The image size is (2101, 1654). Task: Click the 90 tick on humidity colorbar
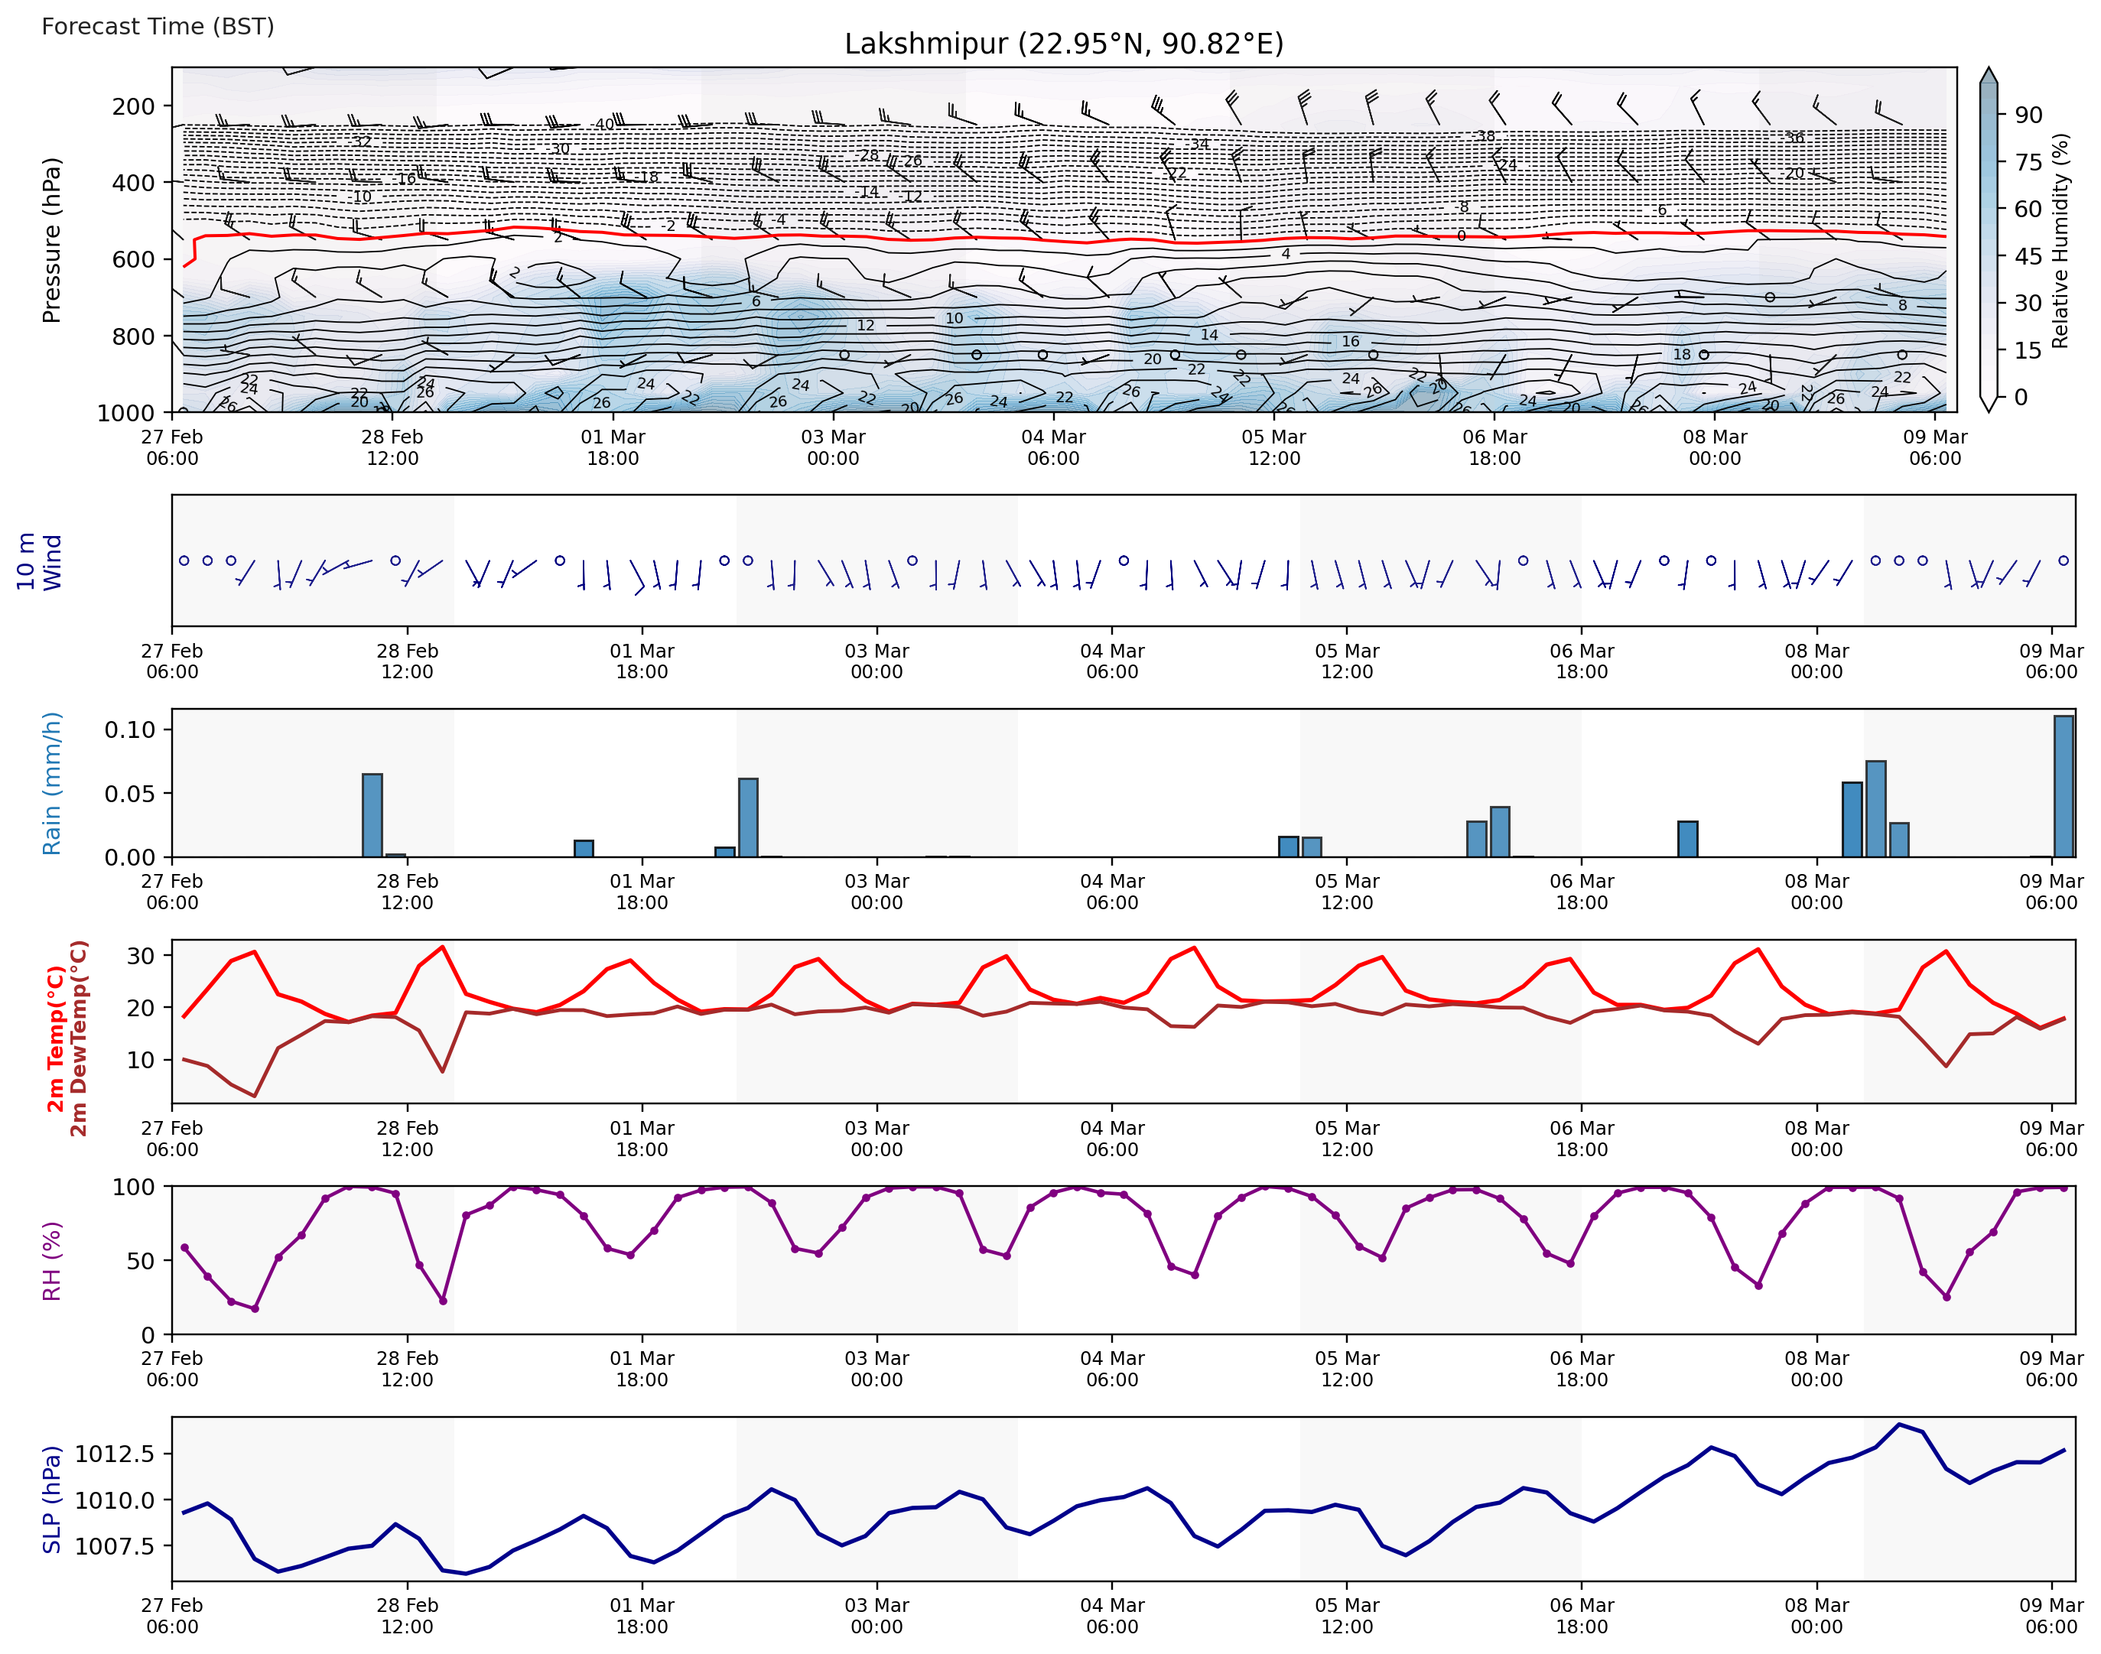pos(2028,115)
